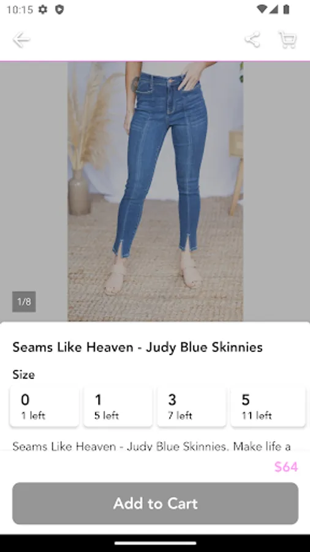
Task: Expand the product description text
Action: pos(151,447)
